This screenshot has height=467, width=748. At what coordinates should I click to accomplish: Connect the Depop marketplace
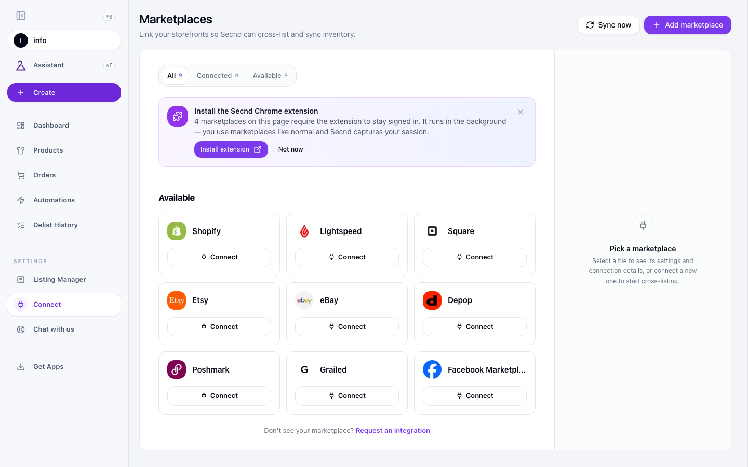pos(475,327)
